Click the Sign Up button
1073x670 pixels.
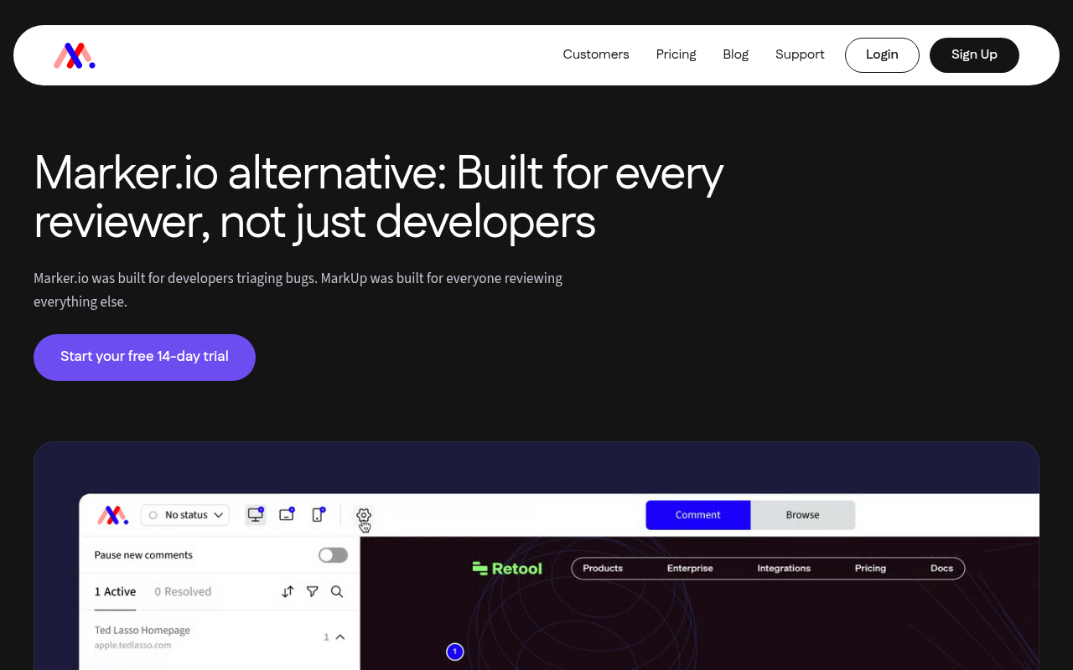[x=974, y=55]
